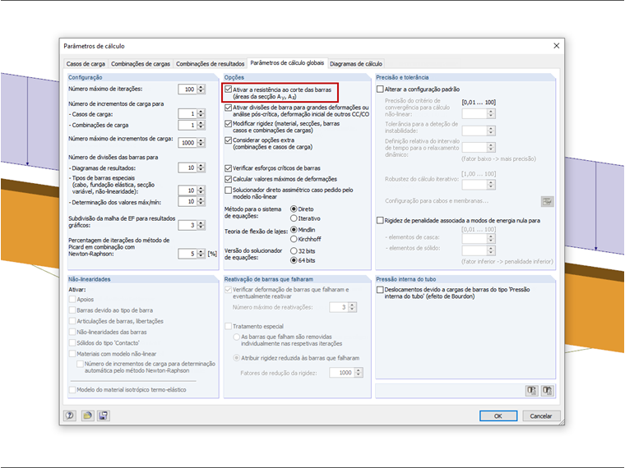
Task: Open the cables and membranes configuration icon
Action: click(547, 201)
